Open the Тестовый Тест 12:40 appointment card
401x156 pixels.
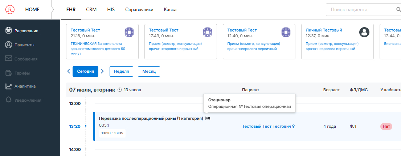click(x=259, y=42)
